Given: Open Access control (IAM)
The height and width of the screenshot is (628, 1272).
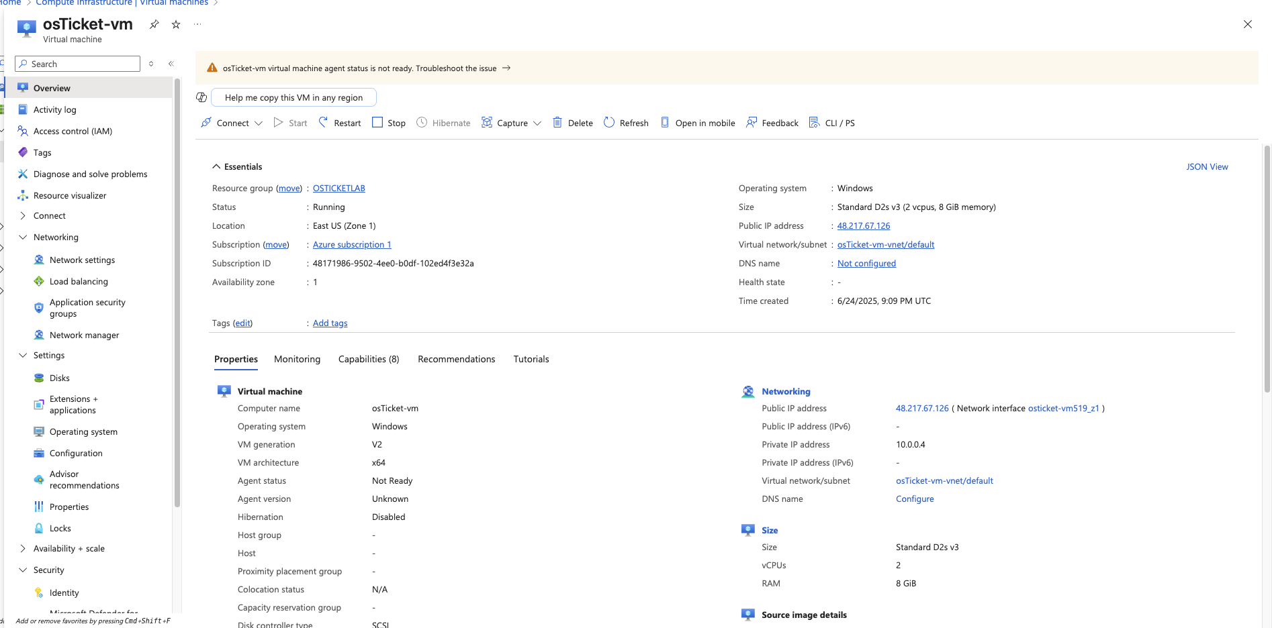Looking at the screenshot, I should point(73,131).
